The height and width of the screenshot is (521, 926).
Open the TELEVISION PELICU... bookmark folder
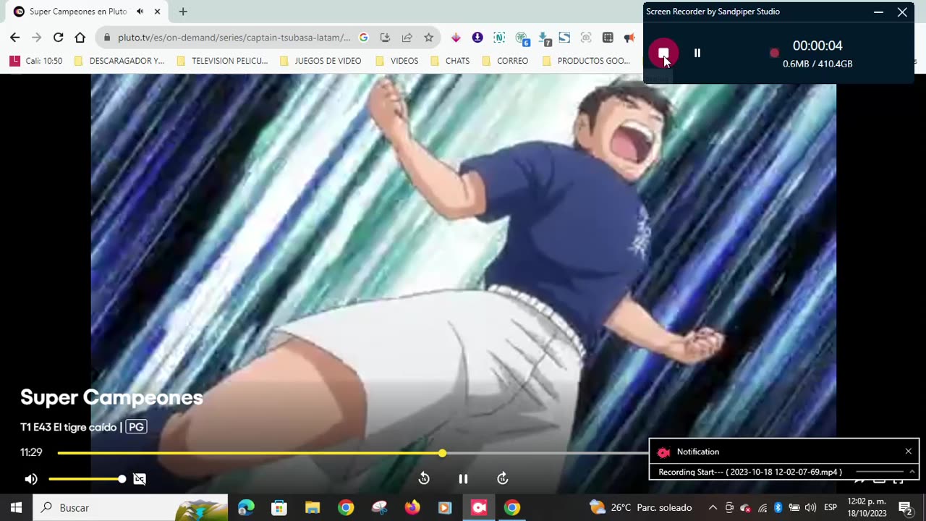(x=222, y=61)
